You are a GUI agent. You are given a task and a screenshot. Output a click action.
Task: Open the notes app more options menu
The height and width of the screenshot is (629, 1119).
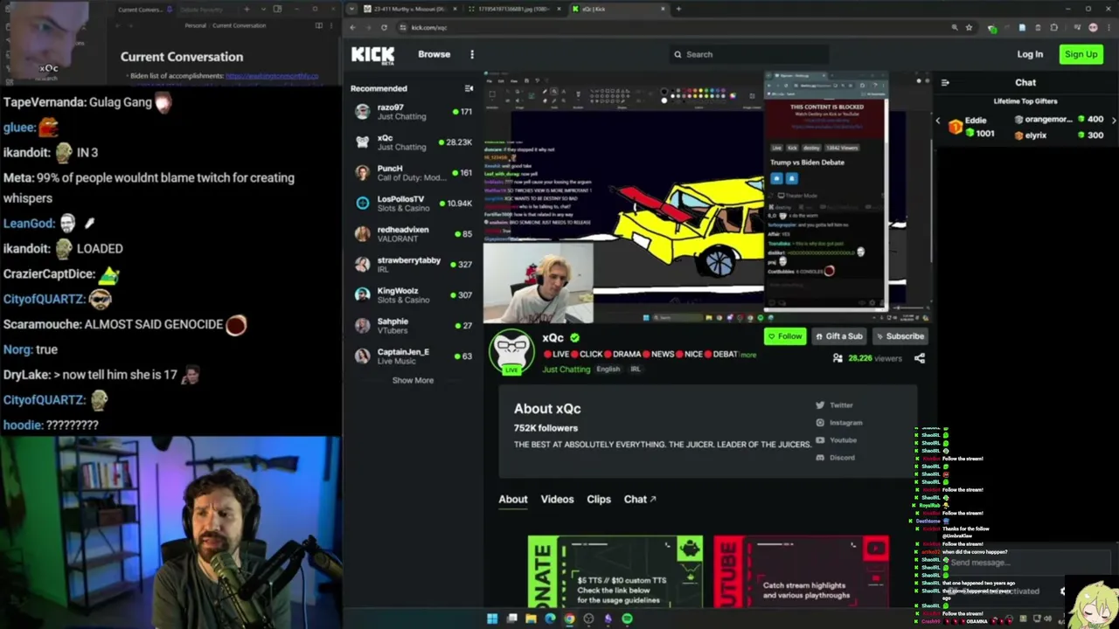point(332,25)
